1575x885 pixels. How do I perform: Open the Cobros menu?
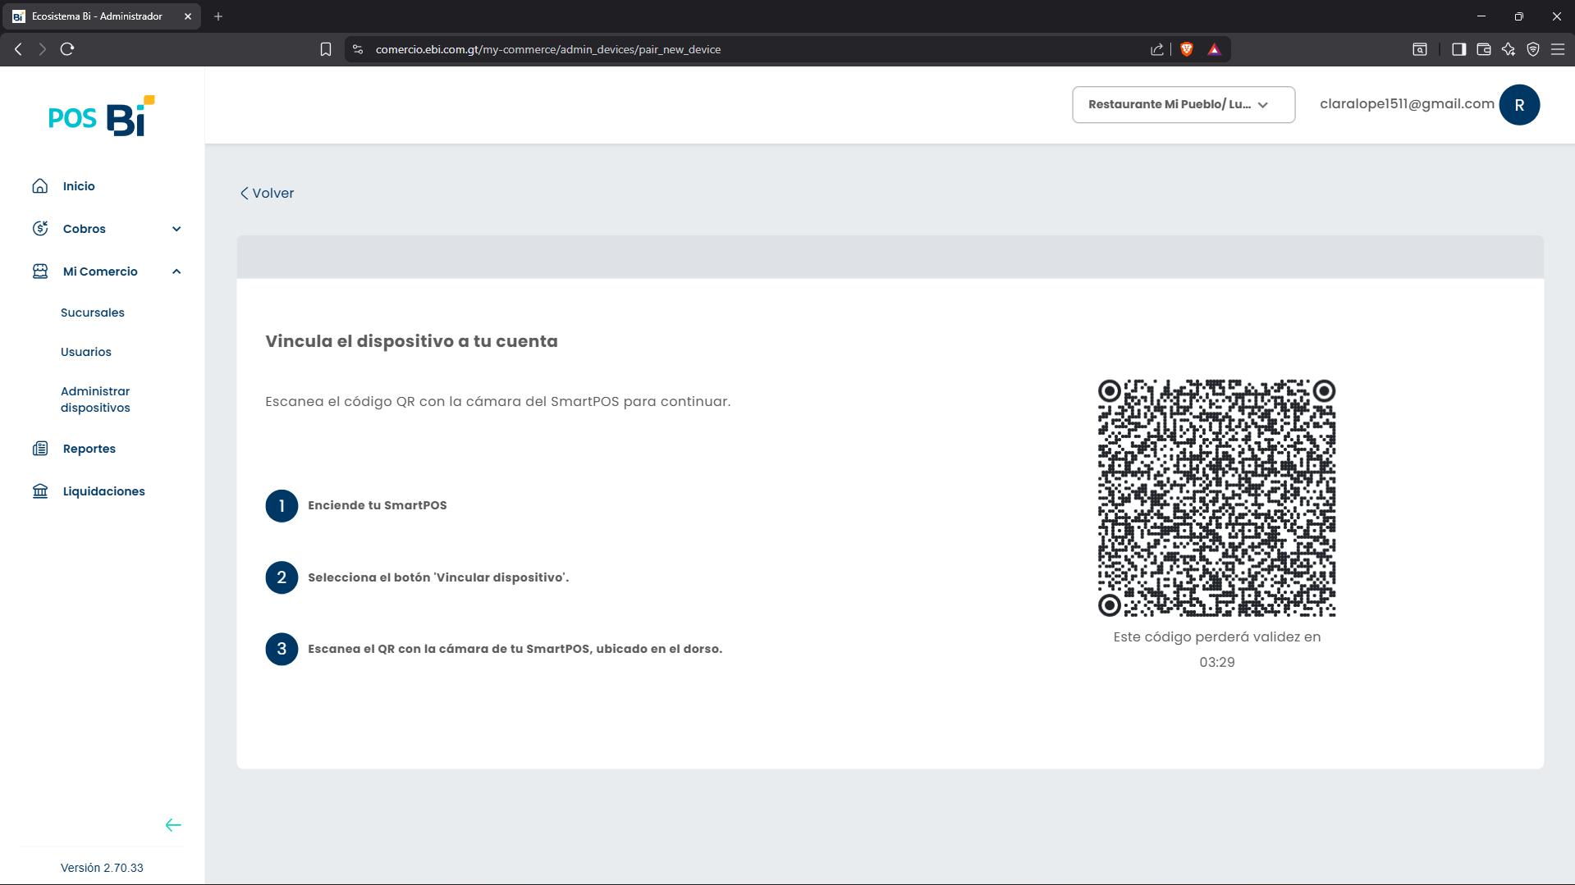click(x=85, y=229)
